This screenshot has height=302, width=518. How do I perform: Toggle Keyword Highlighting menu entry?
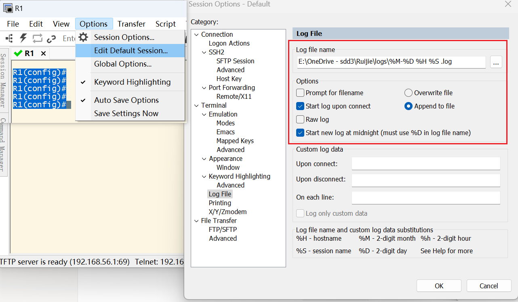tap(130, 82)
